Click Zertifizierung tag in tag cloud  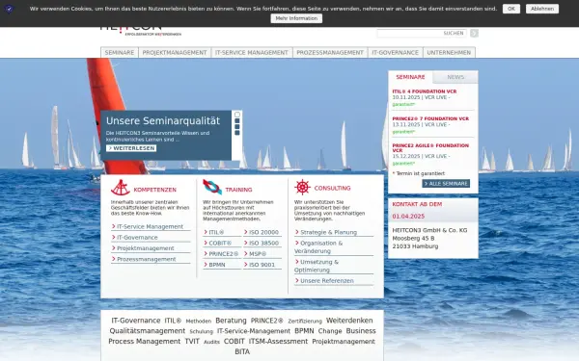pos(305,322)
